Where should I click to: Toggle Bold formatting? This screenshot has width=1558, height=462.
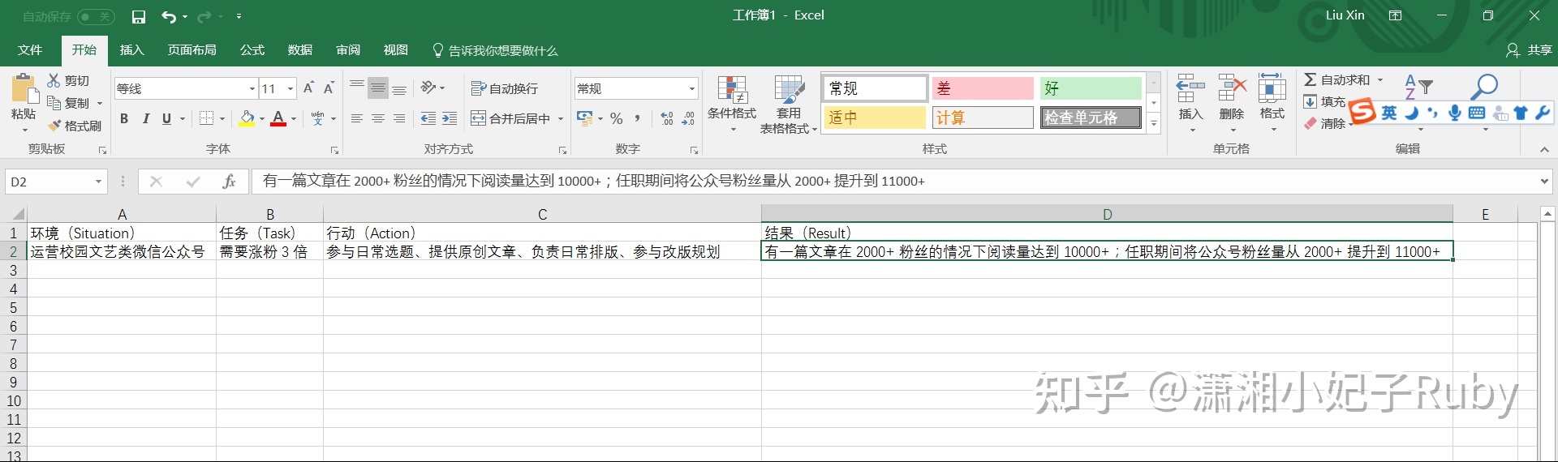click(x=124, y=118)
